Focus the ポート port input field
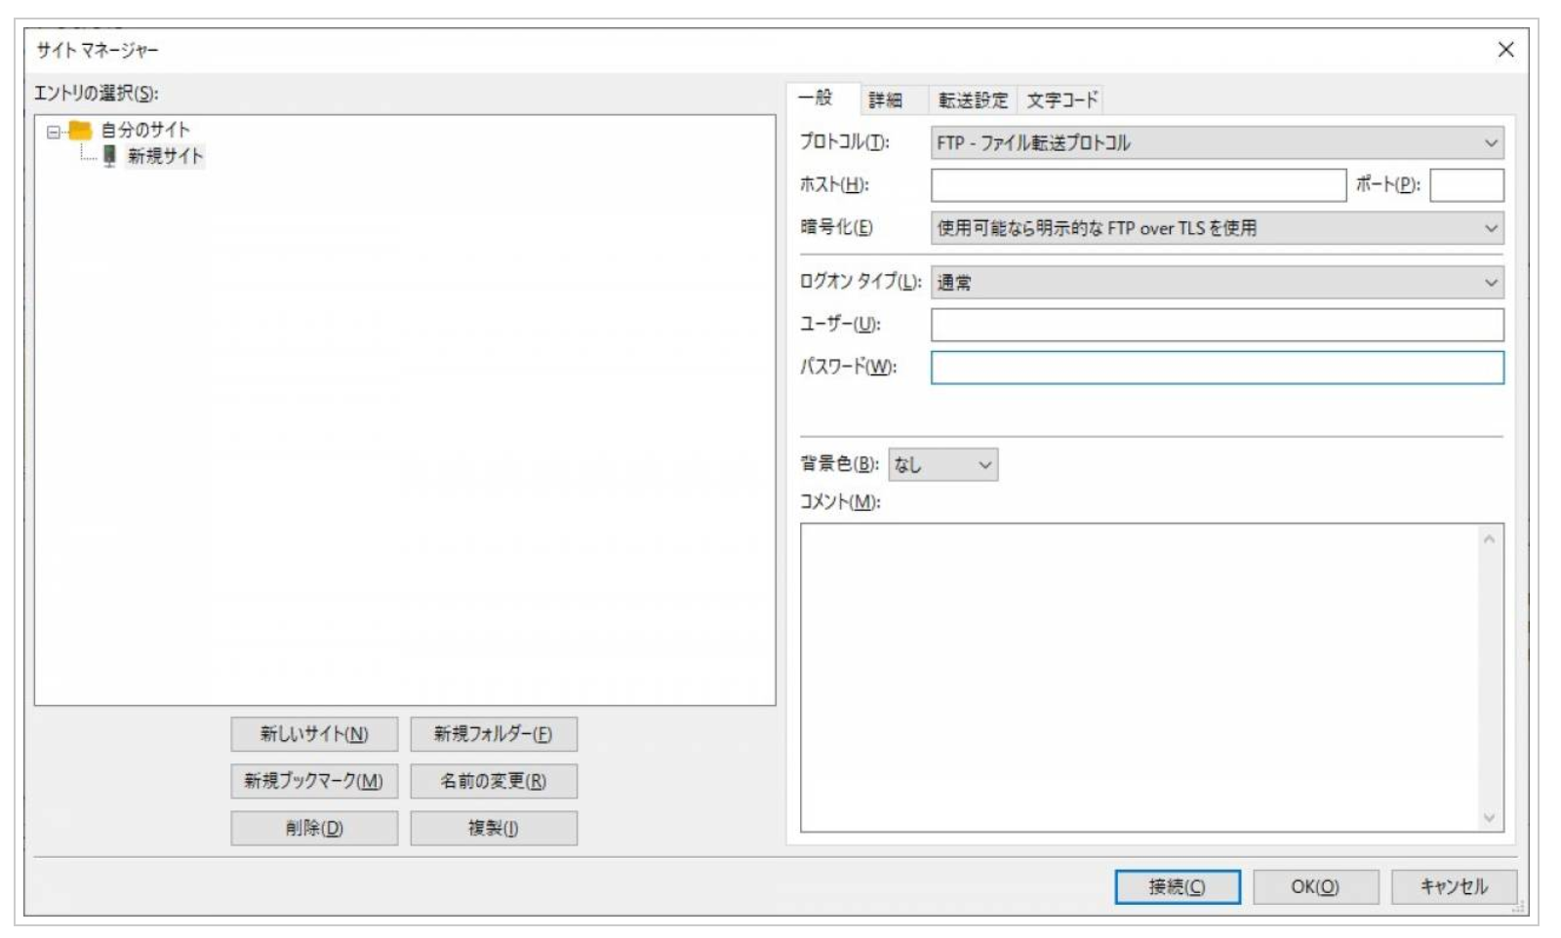The width and height of the screenshot is (1561, 938). point(1466,185)
